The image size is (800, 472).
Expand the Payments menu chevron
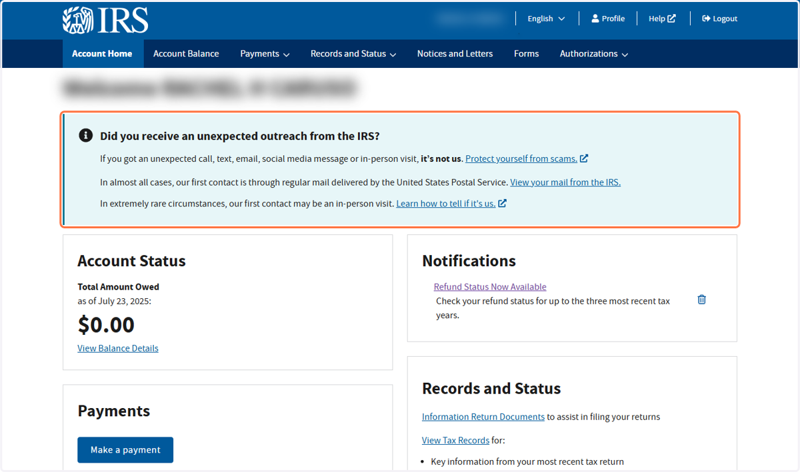tap(286, 55)
